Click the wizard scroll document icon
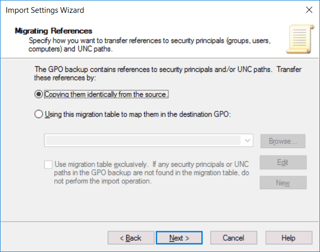 (x=300, y=39)
